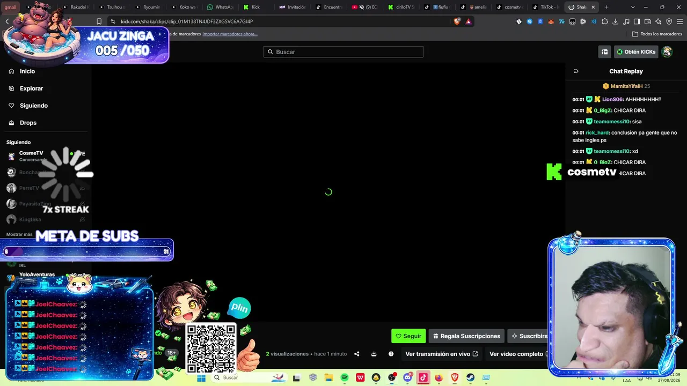Viewport: 687px width, 386px height.
Task: Download the clip with the download icon
Action: (x=374, y=354)
